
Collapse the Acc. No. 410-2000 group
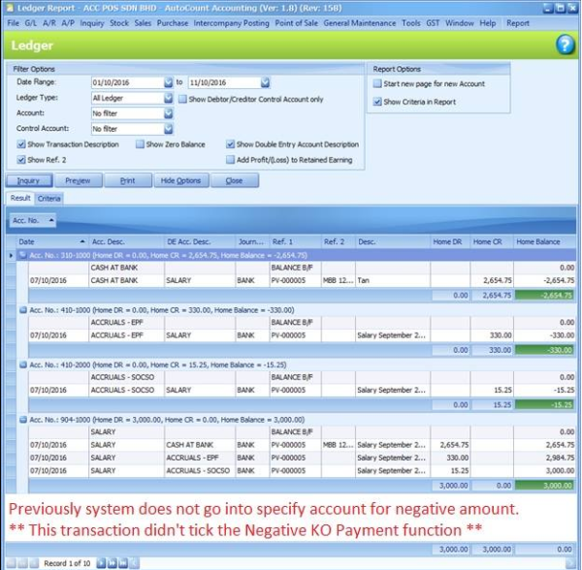(x=23, y=364)
